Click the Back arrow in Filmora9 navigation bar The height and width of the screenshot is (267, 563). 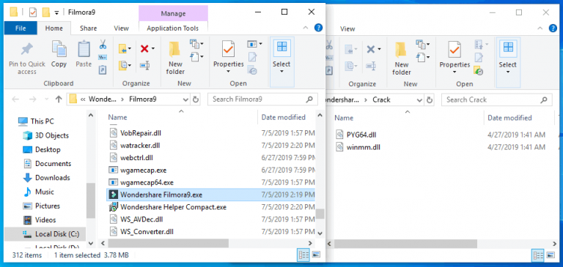pos(15,99)
